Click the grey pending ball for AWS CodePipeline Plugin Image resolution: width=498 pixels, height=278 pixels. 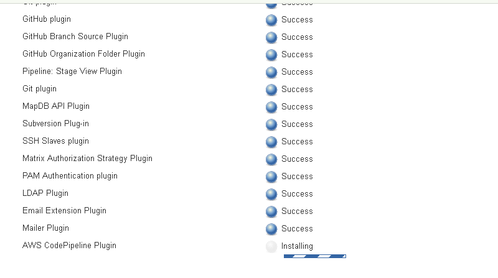(271, 246)
